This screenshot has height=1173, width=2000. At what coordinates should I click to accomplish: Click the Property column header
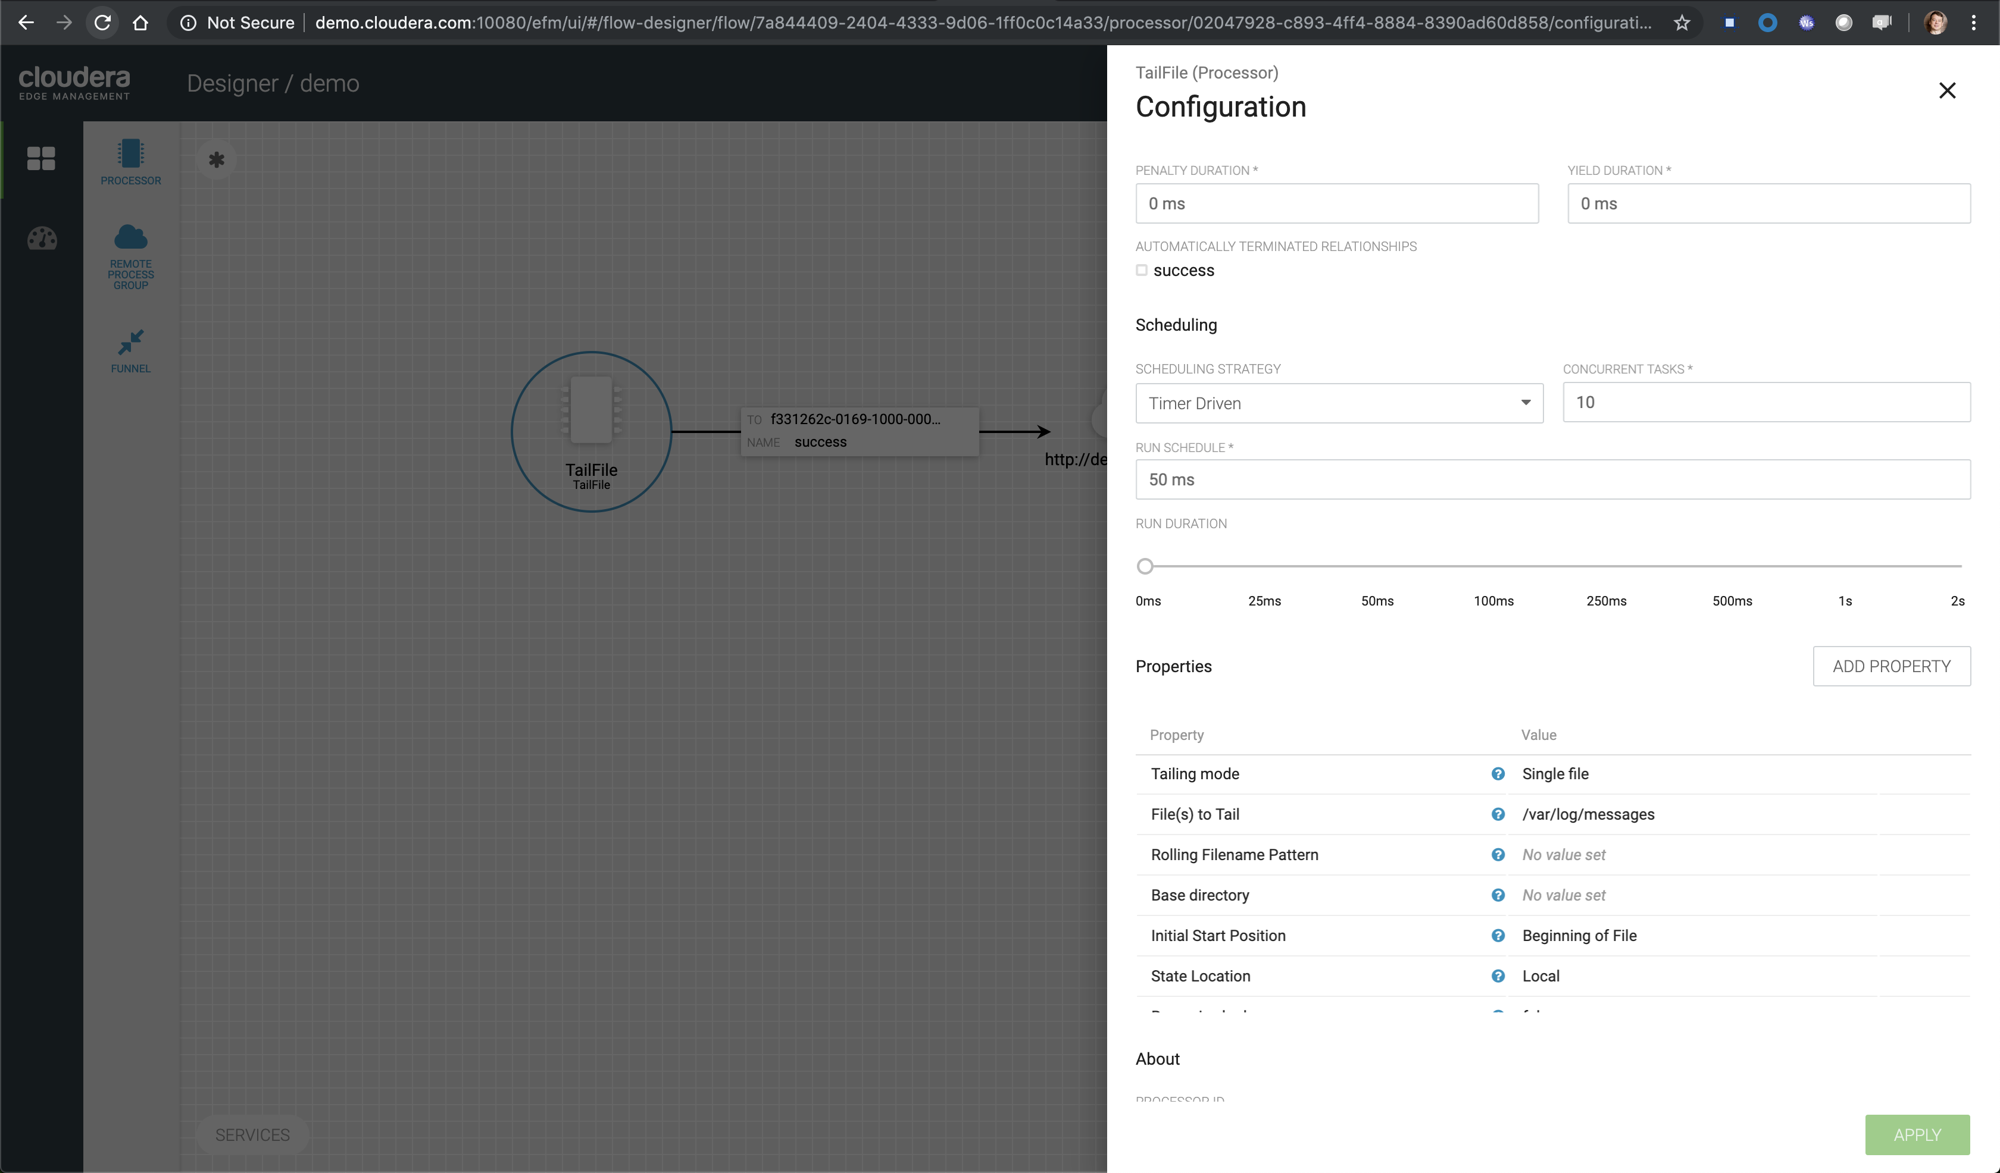coord(1176,735)
